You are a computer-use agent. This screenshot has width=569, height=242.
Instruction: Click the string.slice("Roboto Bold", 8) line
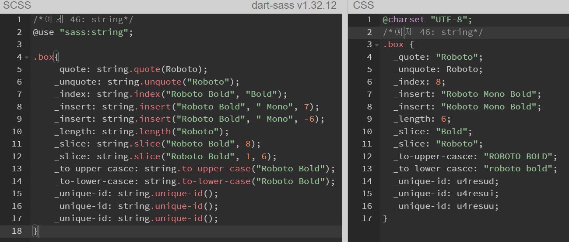pyautogui.click(x=158, y=144)
